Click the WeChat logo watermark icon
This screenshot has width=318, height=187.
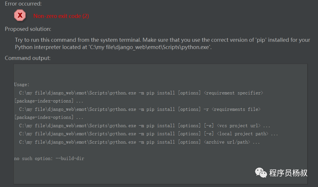pyautogui.click(x=261, y=172)
